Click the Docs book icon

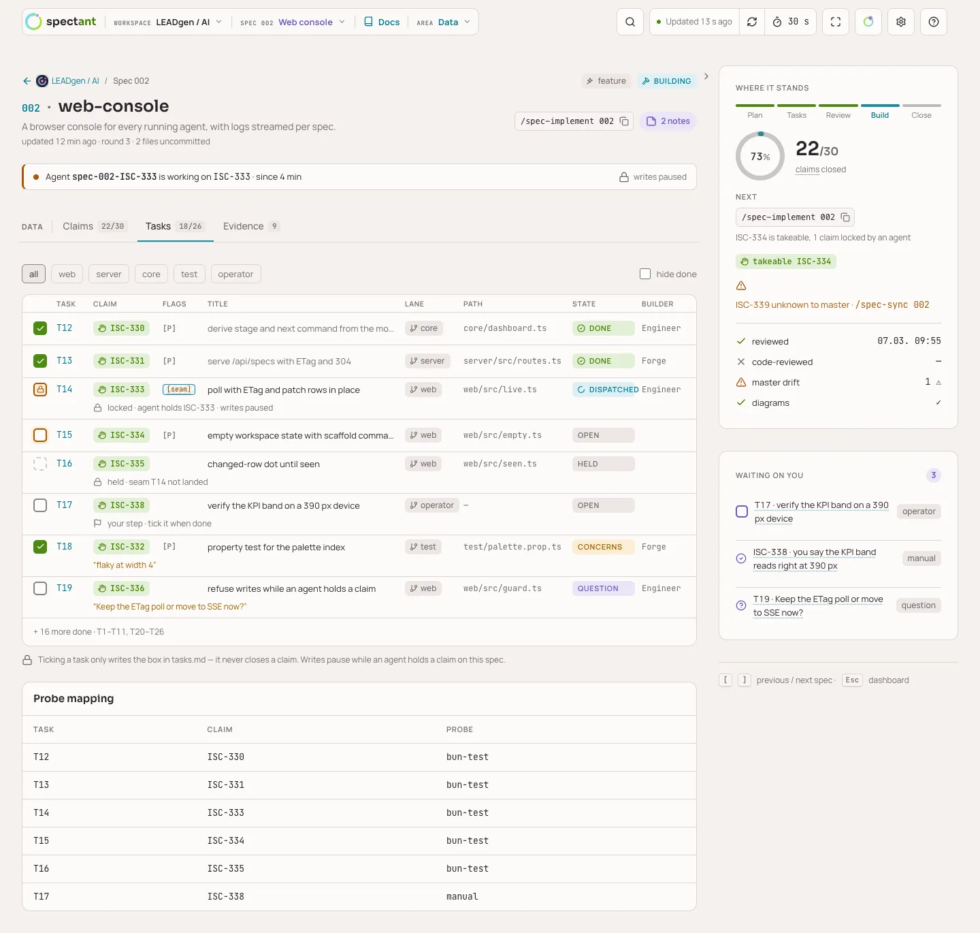click(x=368, y=22)
